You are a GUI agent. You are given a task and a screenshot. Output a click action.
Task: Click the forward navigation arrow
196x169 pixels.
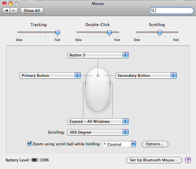click(14, 11)
